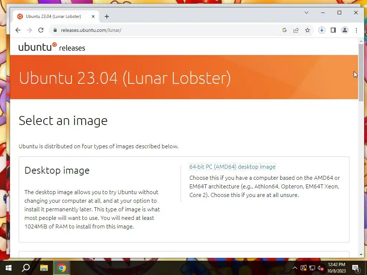Screen dimensions: 367x275
Task: Maximize the Chrome window
Action: click(339, 13)
